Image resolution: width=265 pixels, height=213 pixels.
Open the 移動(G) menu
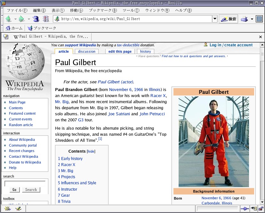(x=76, y=11)
